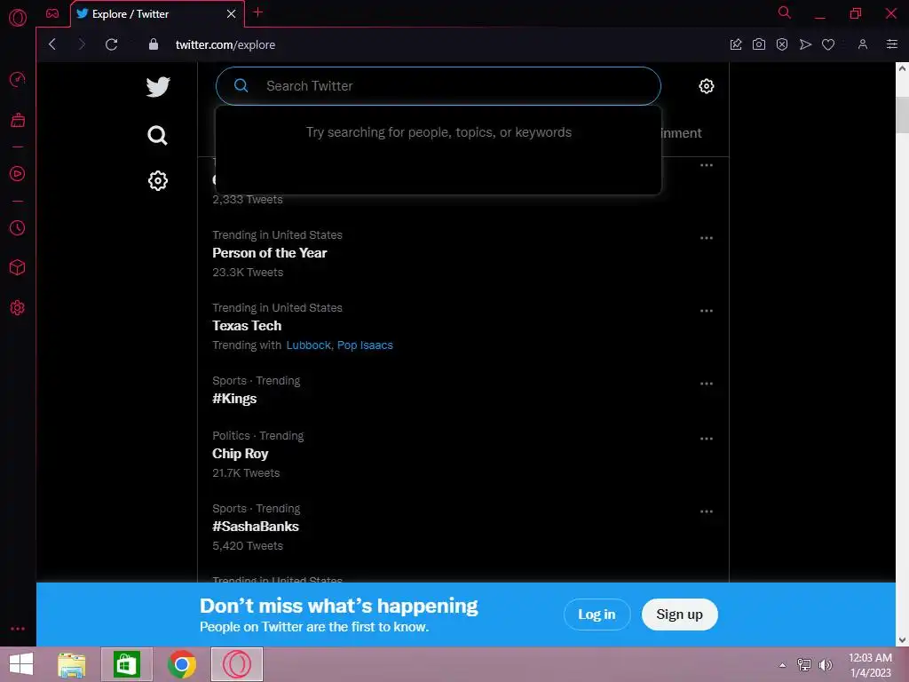
Task: Open more options for Person of the Year
Action: (706, 238)
